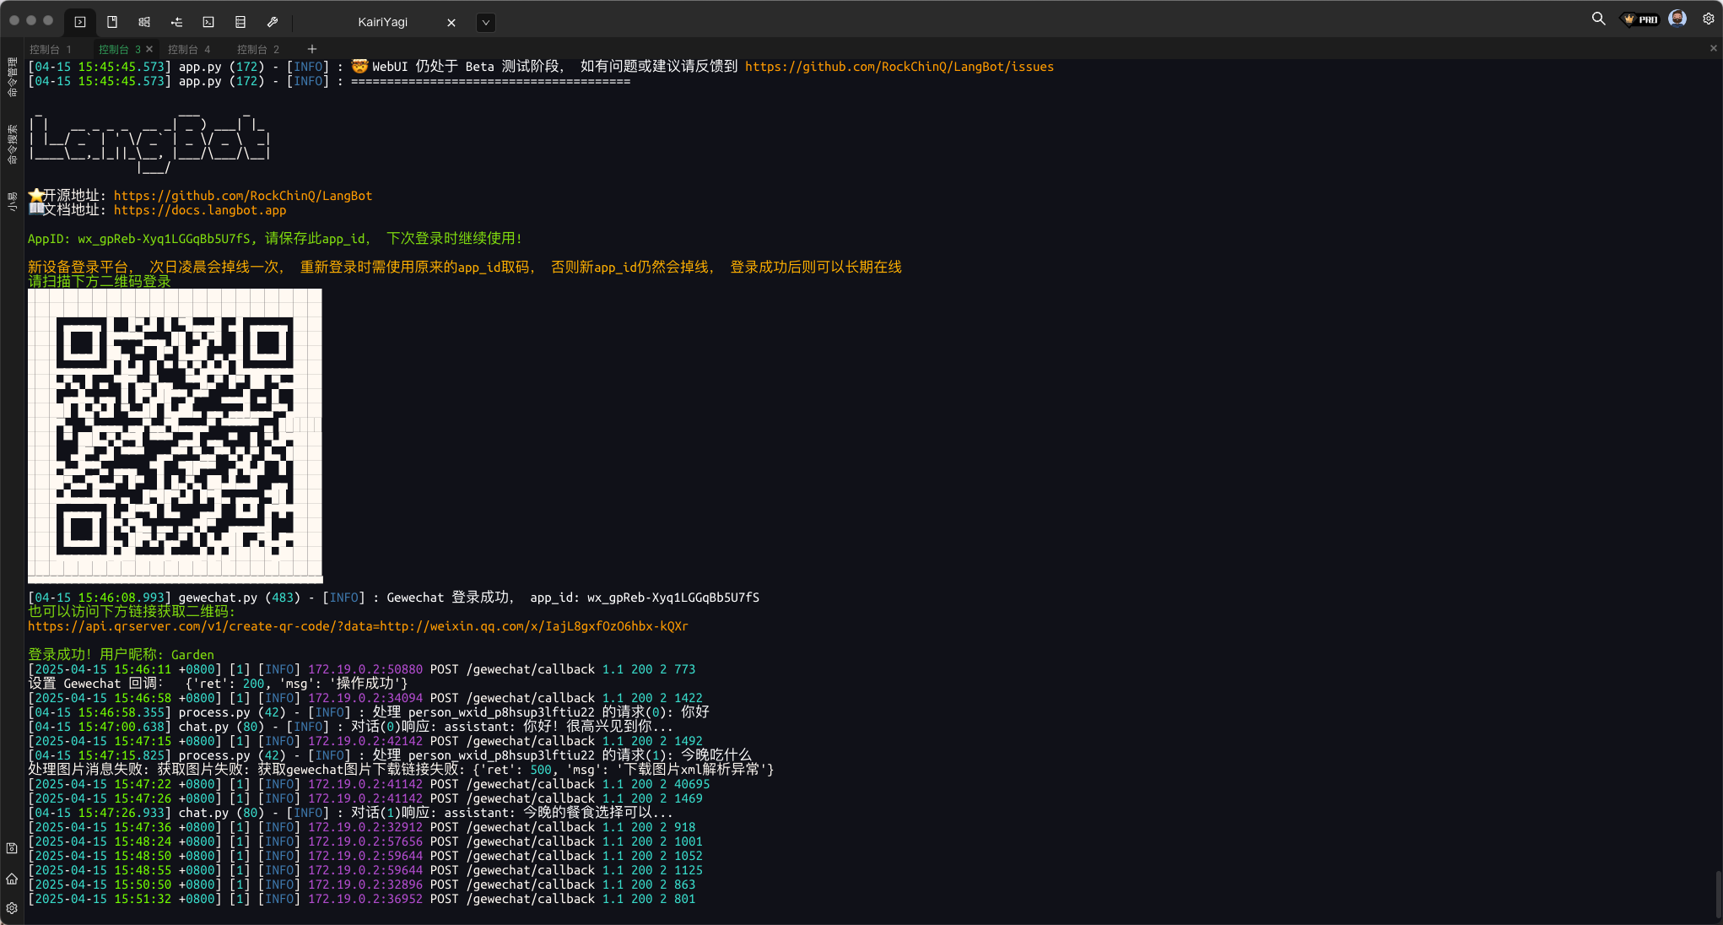Click the server list rack icon

(240, 22)
